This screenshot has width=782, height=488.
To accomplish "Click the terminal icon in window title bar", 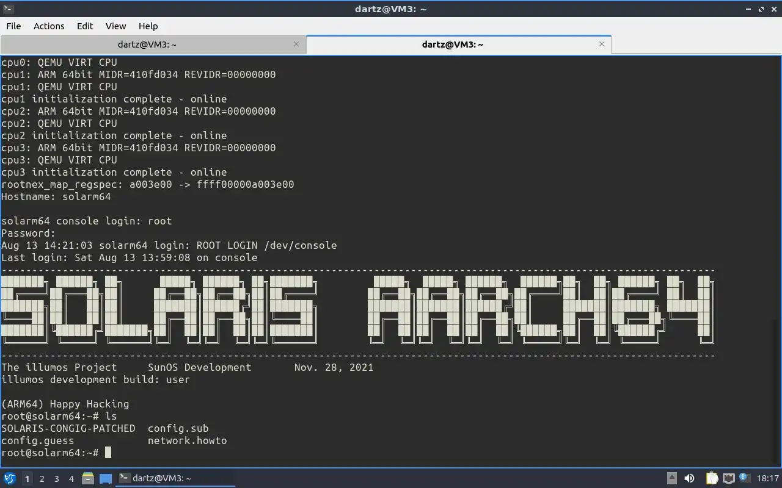I will tap(8, 9).
